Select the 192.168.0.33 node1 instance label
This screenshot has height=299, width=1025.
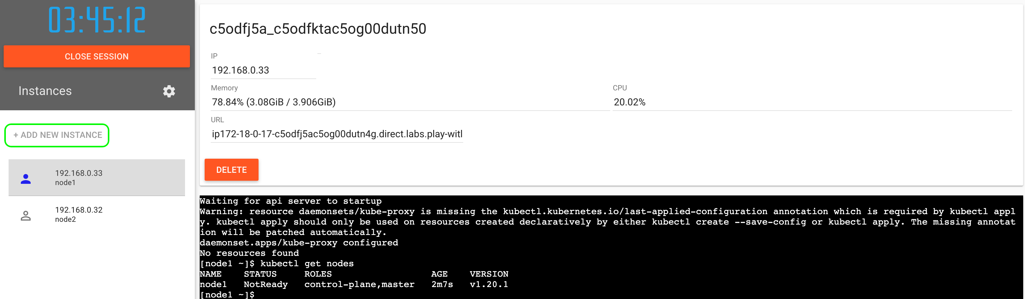coord(79,177)
